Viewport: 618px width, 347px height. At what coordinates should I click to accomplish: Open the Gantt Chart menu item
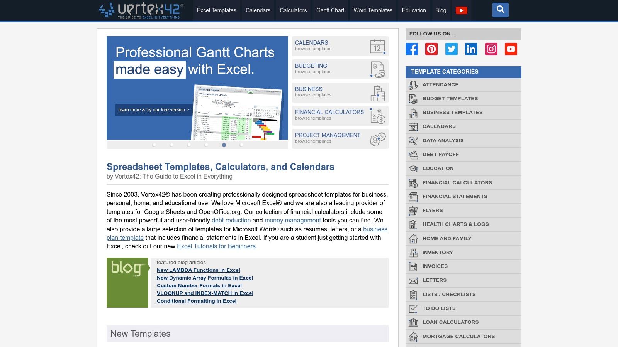point(330,10)
